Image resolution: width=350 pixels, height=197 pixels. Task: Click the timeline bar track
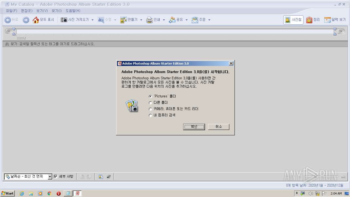pyautogui.click(x=174, y=31)
